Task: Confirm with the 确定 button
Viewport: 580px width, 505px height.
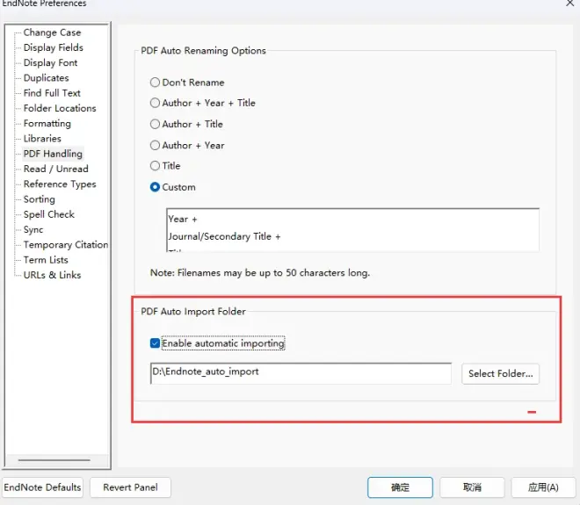Action: pyautogui.click(x=400, y=487)
